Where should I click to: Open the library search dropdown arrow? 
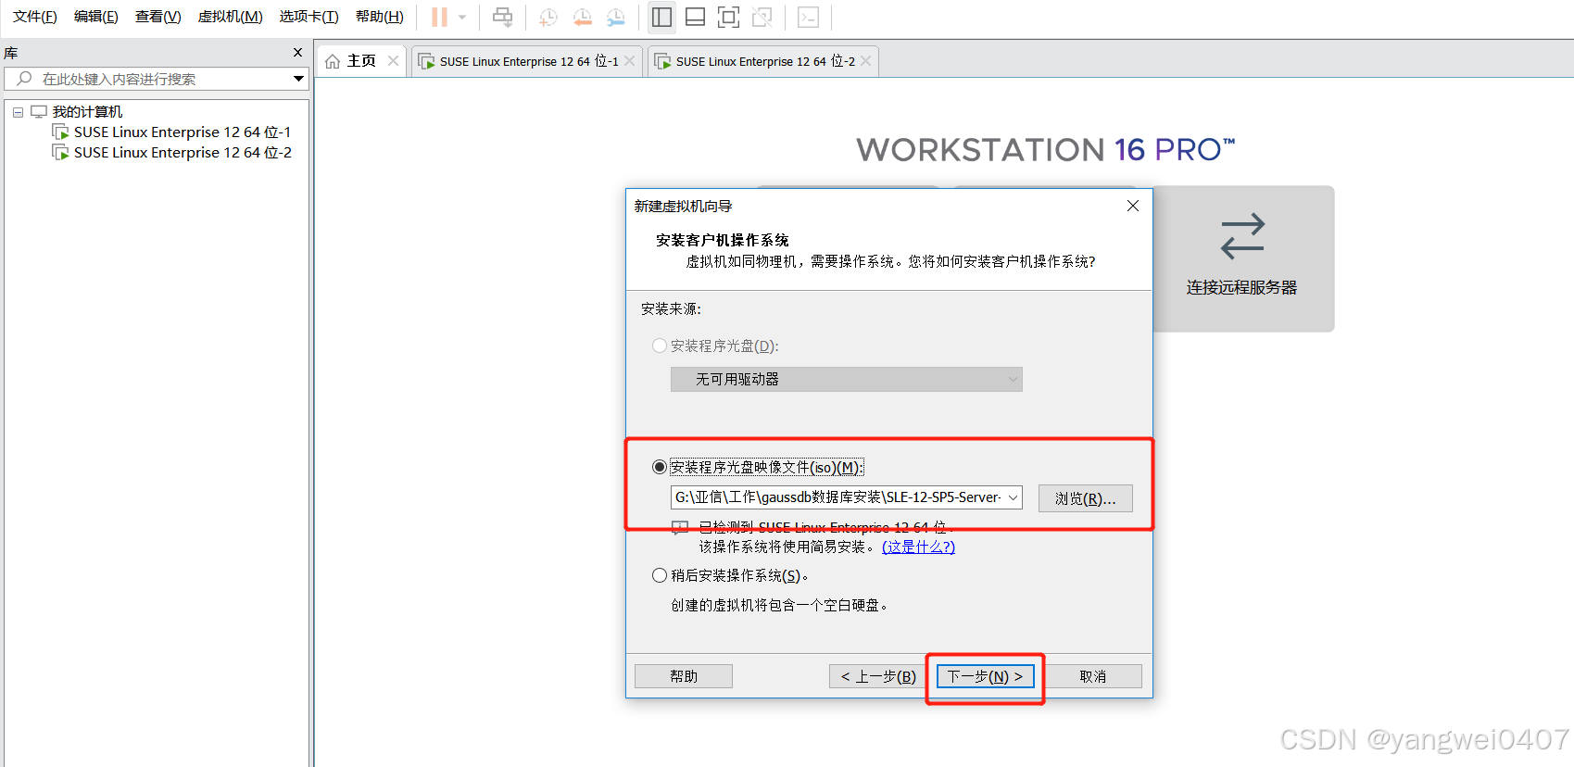coord(298,79)
